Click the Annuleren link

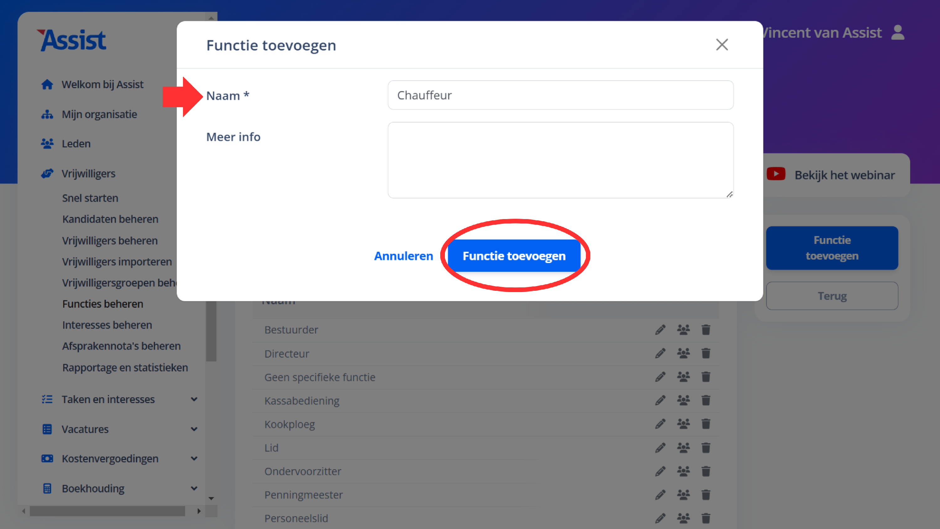[403, 255]
